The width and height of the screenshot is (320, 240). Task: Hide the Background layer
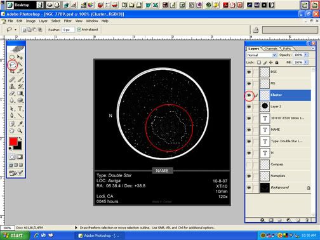(x=249, y=187)
